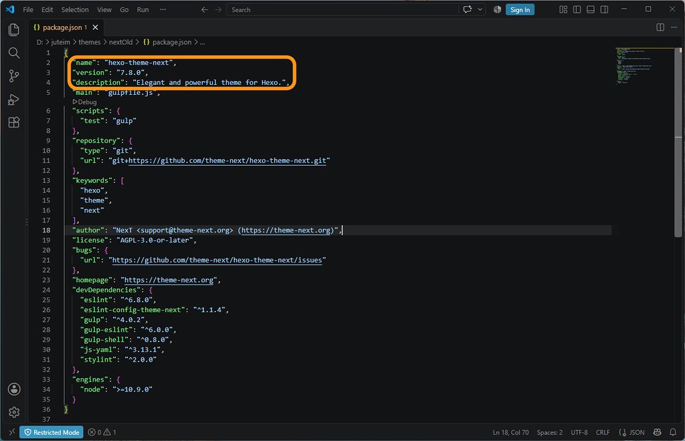
Task: Toggle the secondary side bar
Action: pos(604,9)
